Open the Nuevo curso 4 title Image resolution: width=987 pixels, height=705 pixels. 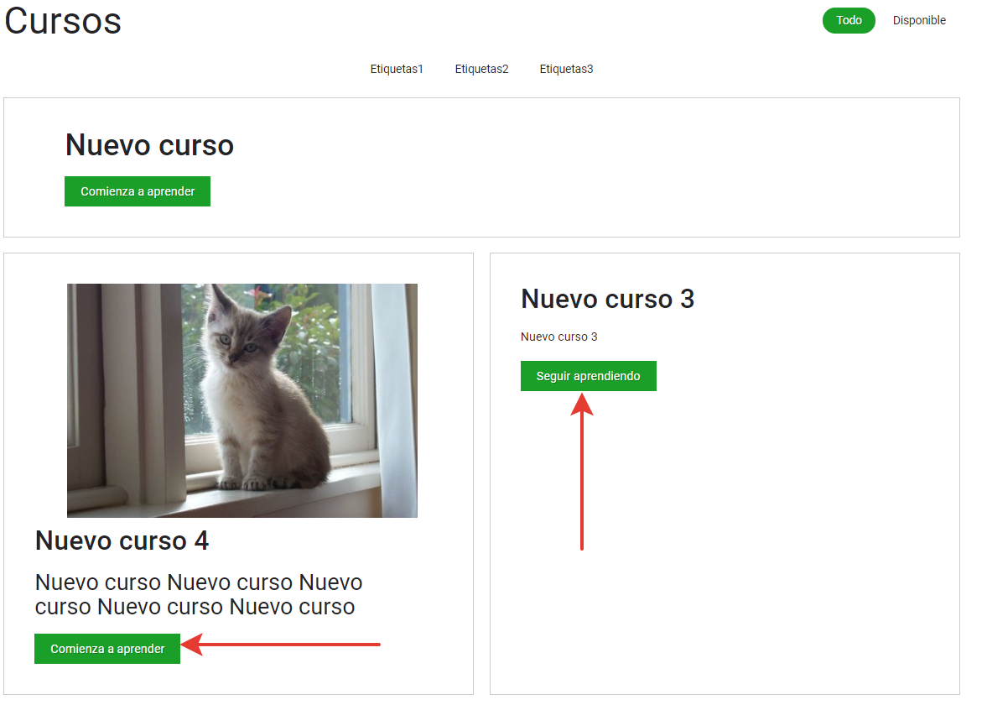(122, 540)
